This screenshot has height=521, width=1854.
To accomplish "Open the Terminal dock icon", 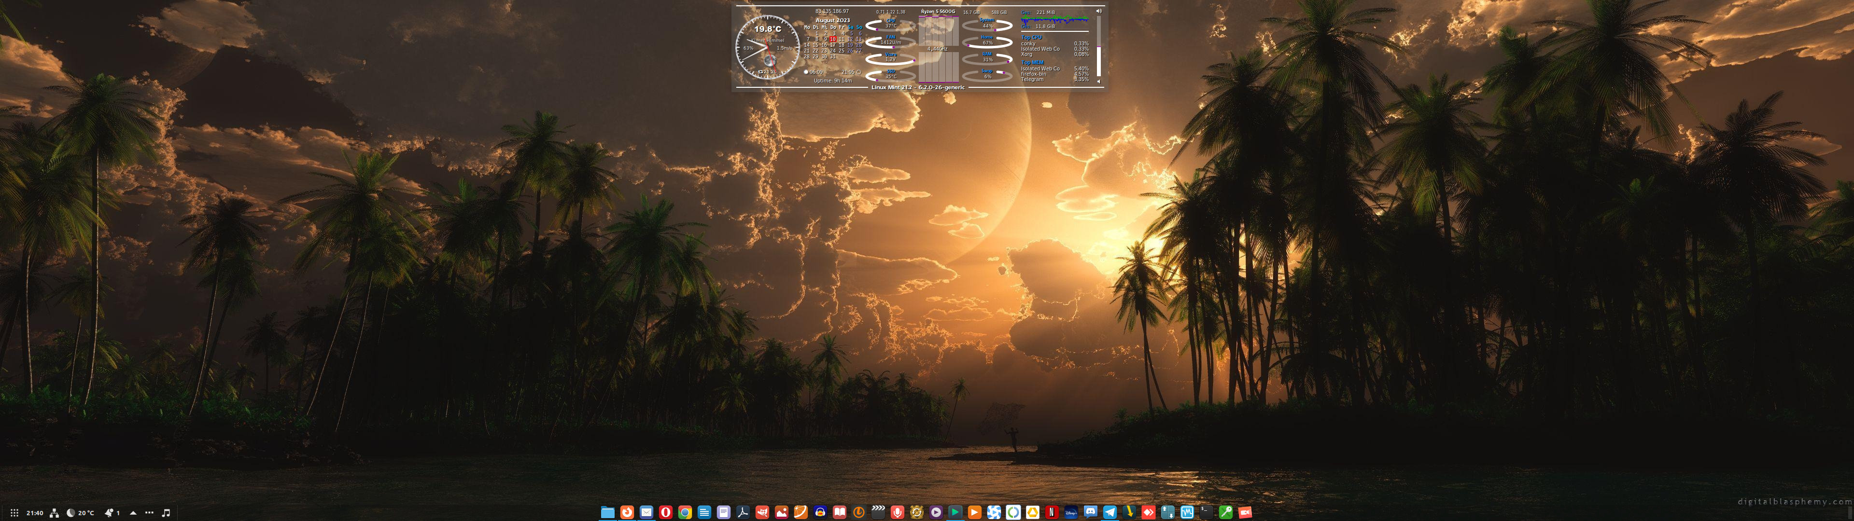I will coord(1206,512).
